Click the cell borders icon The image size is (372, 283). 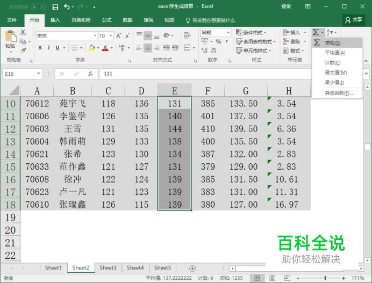(75, 48)
